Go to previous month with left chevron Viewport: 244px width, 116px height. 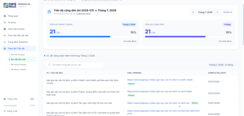[193, 12]
